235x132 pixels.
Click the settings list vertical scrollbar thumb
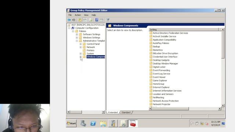click(x=223, y=45)
